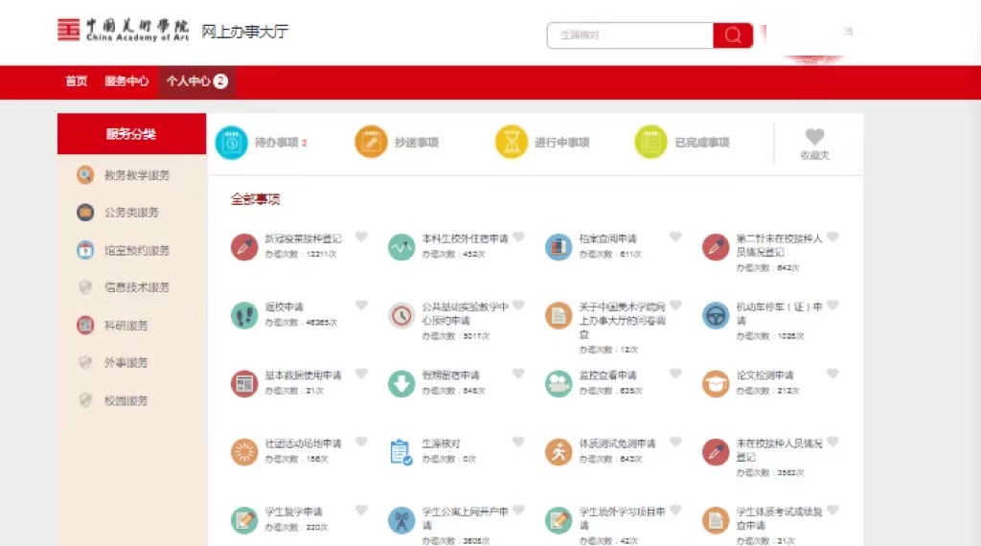Select 科研服务 category in sidebar
Image resolution: width=981 pixels, height=546 pixels.
126,326
